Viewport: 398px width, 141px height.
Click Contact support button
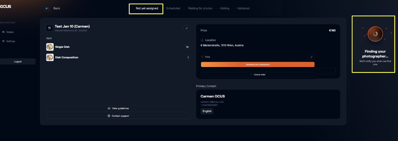[118, 116]
